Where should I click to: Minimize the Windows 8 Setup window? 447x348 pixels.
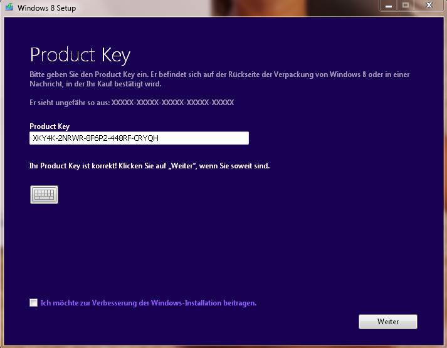click(388, 6)
